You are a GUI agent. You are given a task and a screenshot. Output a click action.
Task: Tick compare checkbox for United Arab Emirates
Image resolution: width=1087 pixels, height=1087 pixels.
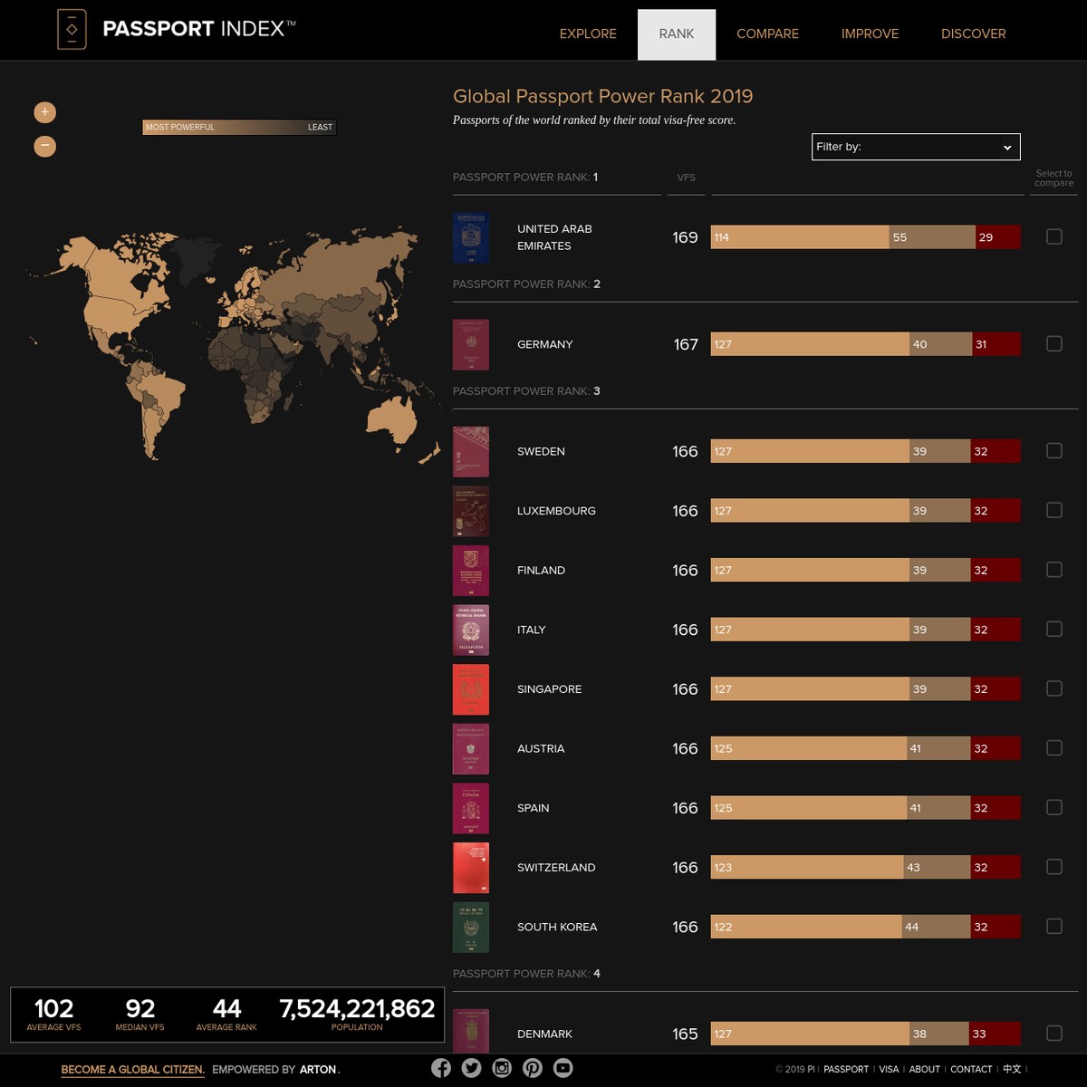(1054, 236)
